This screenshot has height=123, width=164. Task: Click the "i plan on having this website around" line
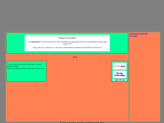coord(26,68)
